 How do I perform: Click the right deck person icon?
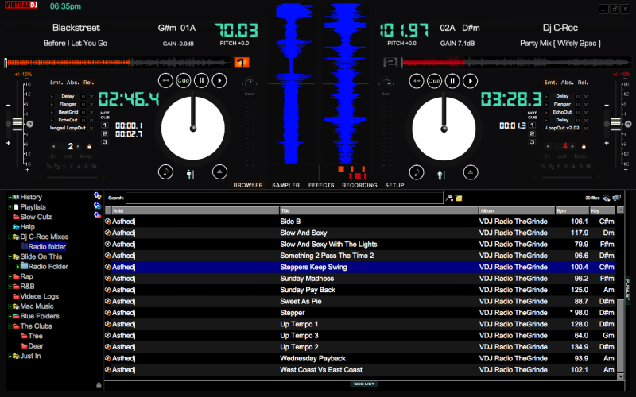[441, 175]
